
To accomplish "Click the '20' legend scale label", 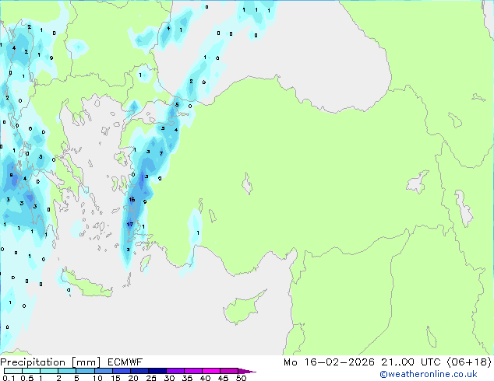I will click(x=133, y=378).
